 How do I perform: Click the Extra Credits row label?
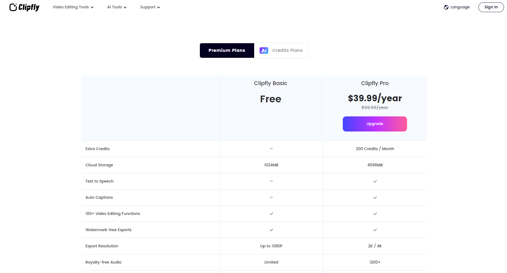point(98,149)
